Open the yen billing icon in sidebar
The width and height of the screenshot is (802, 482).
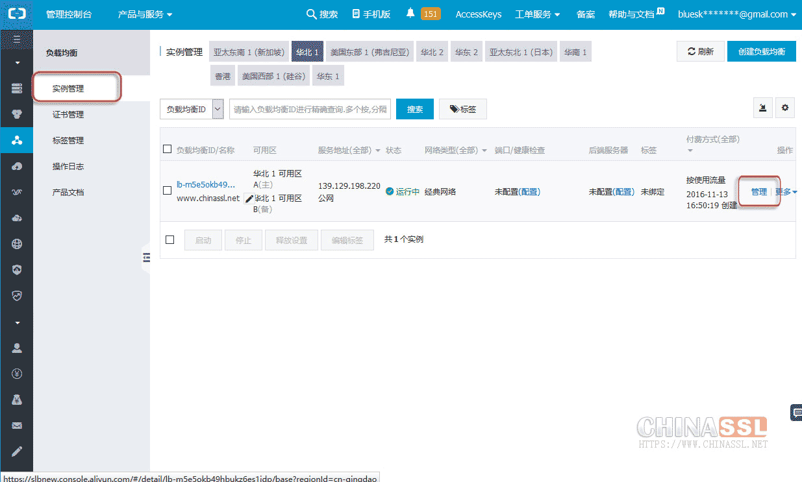point(17,374)
